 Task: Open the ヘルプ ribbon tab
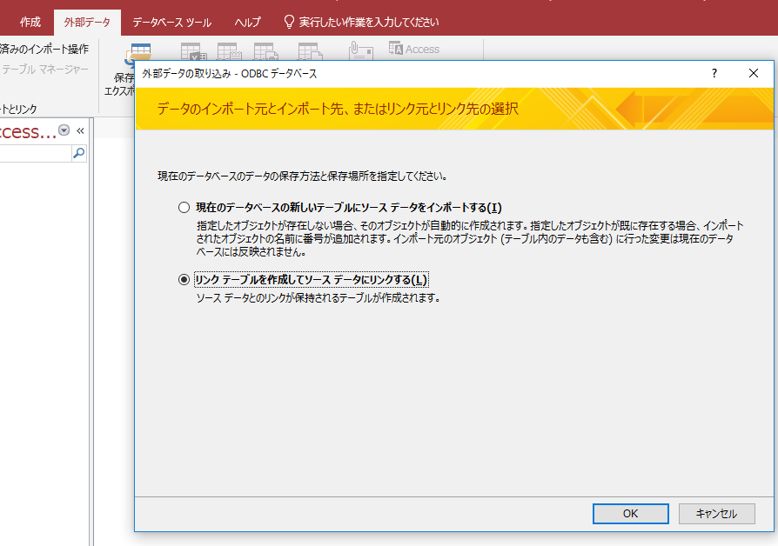coord(247,22)
